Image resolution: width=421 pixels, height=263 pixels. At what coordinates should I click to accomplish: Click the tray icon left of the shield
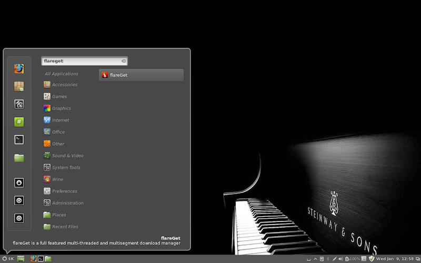point(364,259)
